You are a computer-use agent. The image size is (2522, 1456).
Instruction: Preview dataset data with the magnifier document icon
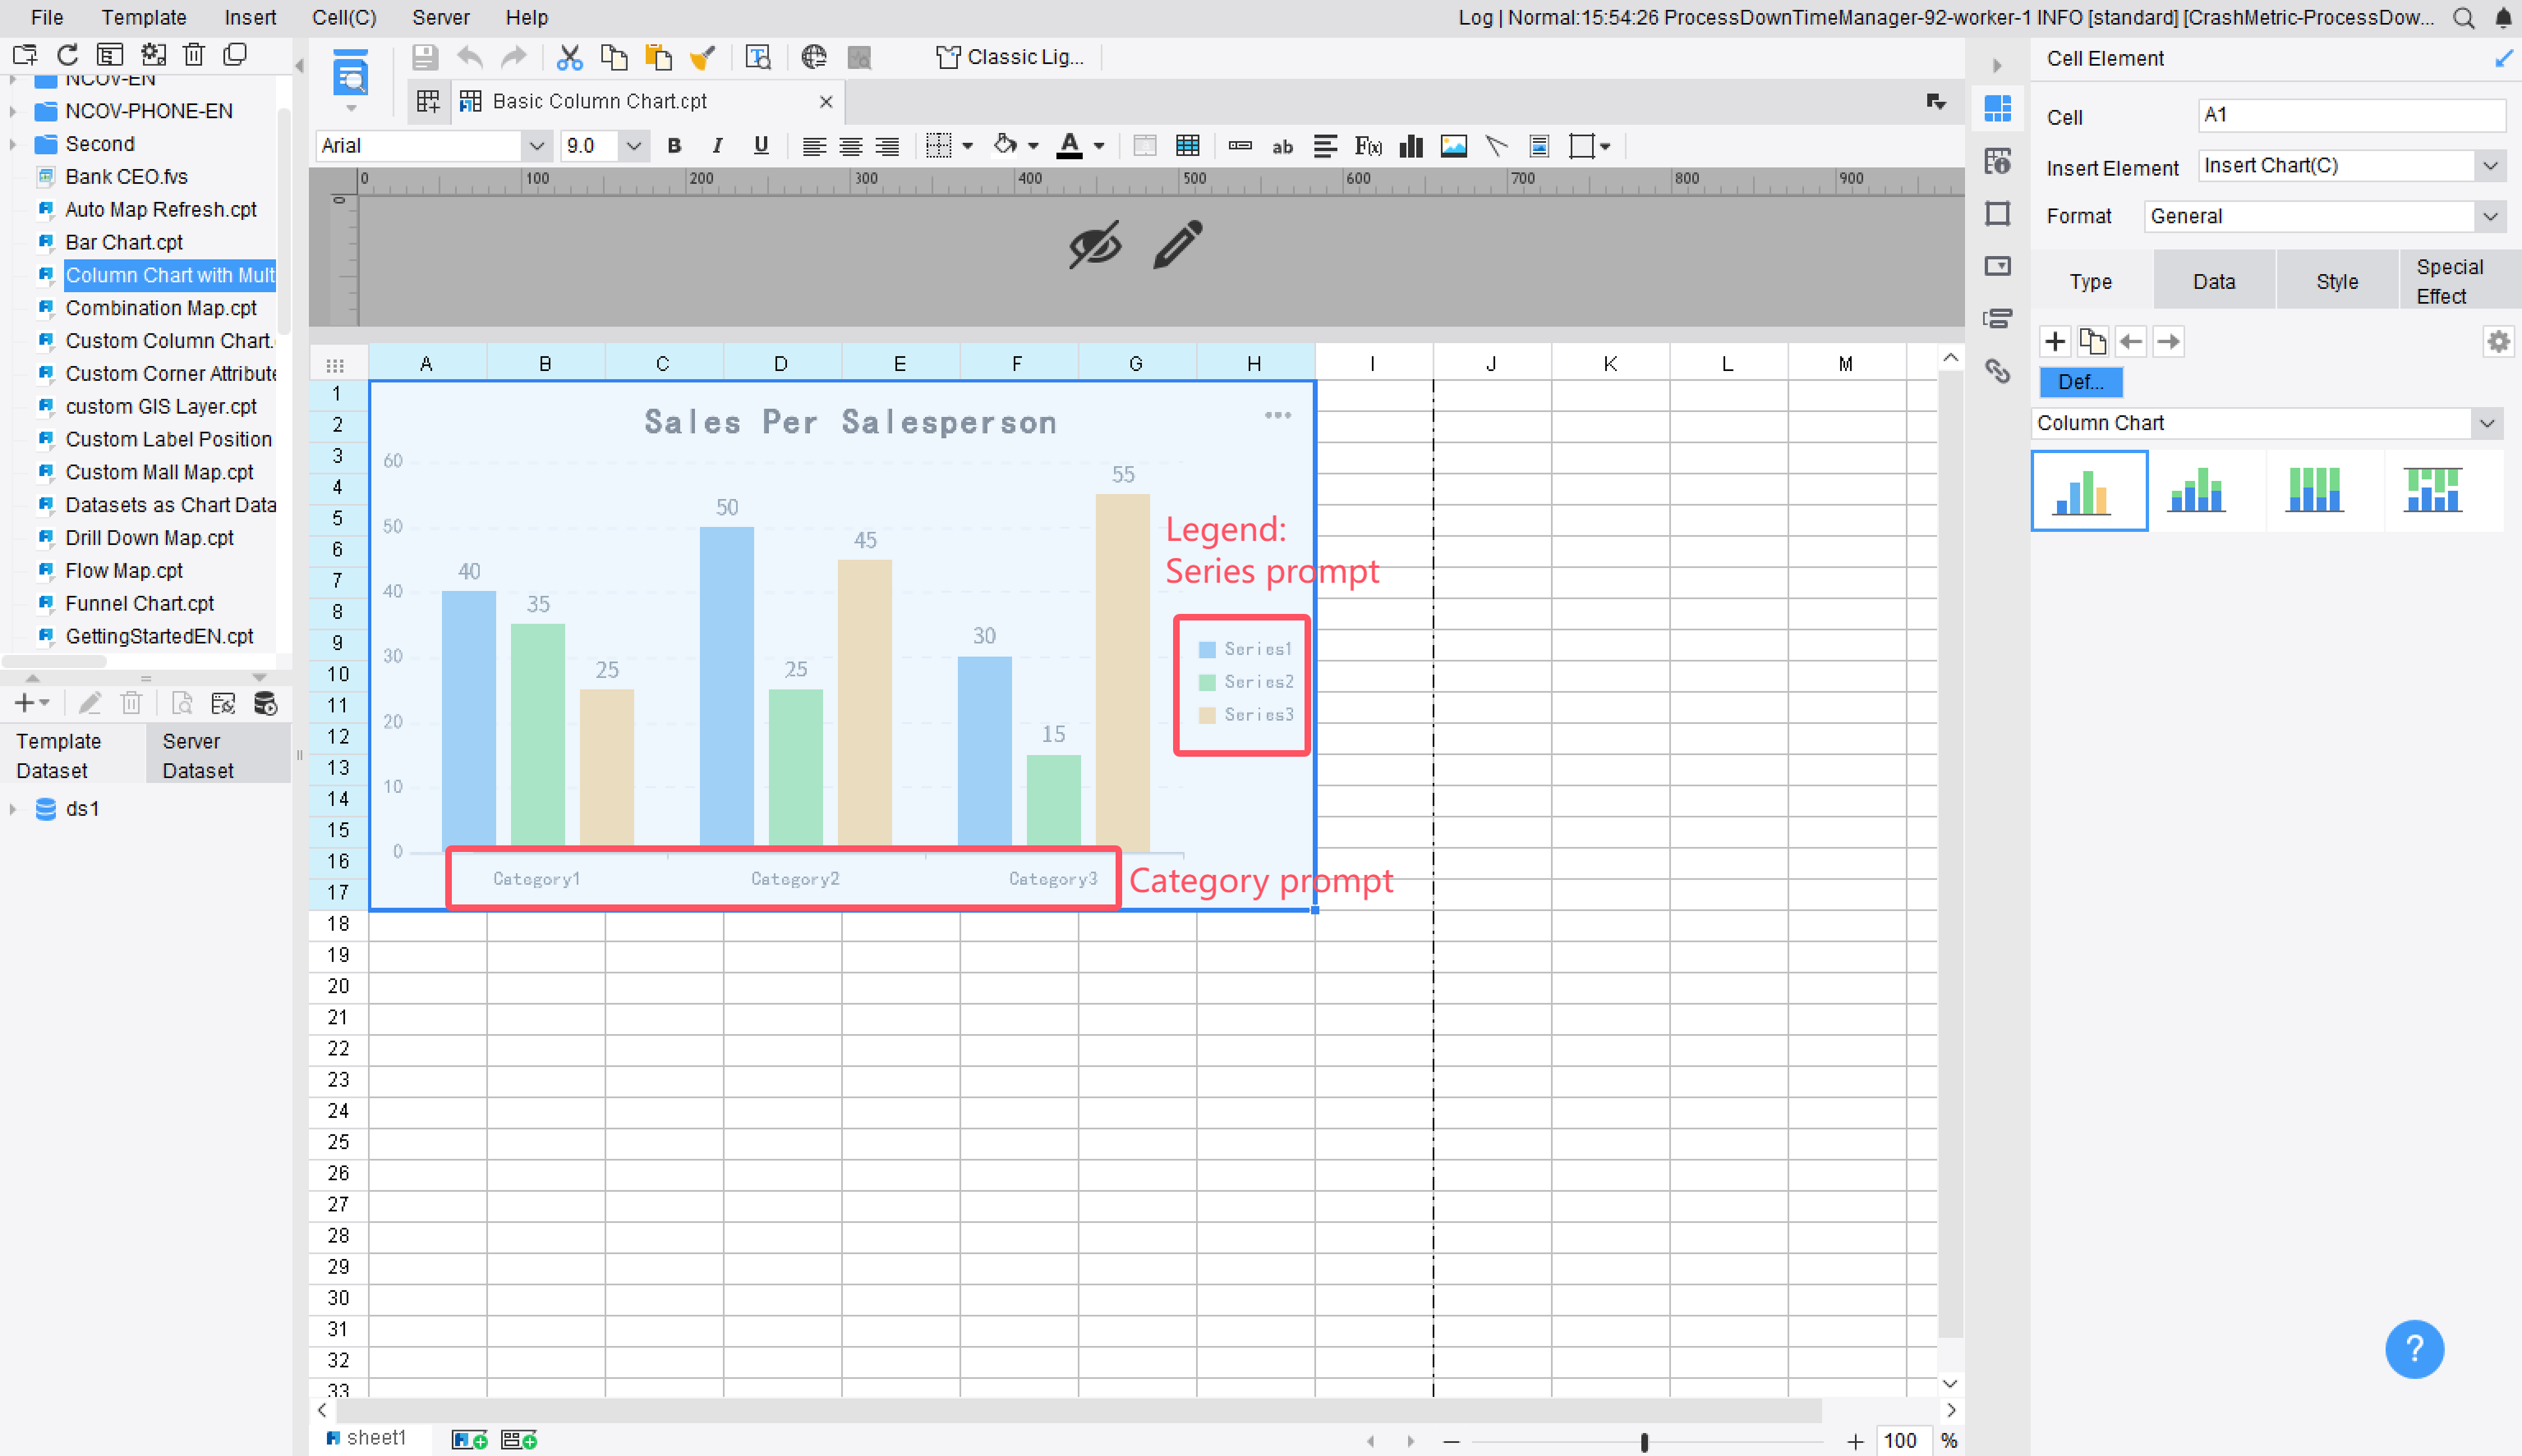click(x=182, y=702)
